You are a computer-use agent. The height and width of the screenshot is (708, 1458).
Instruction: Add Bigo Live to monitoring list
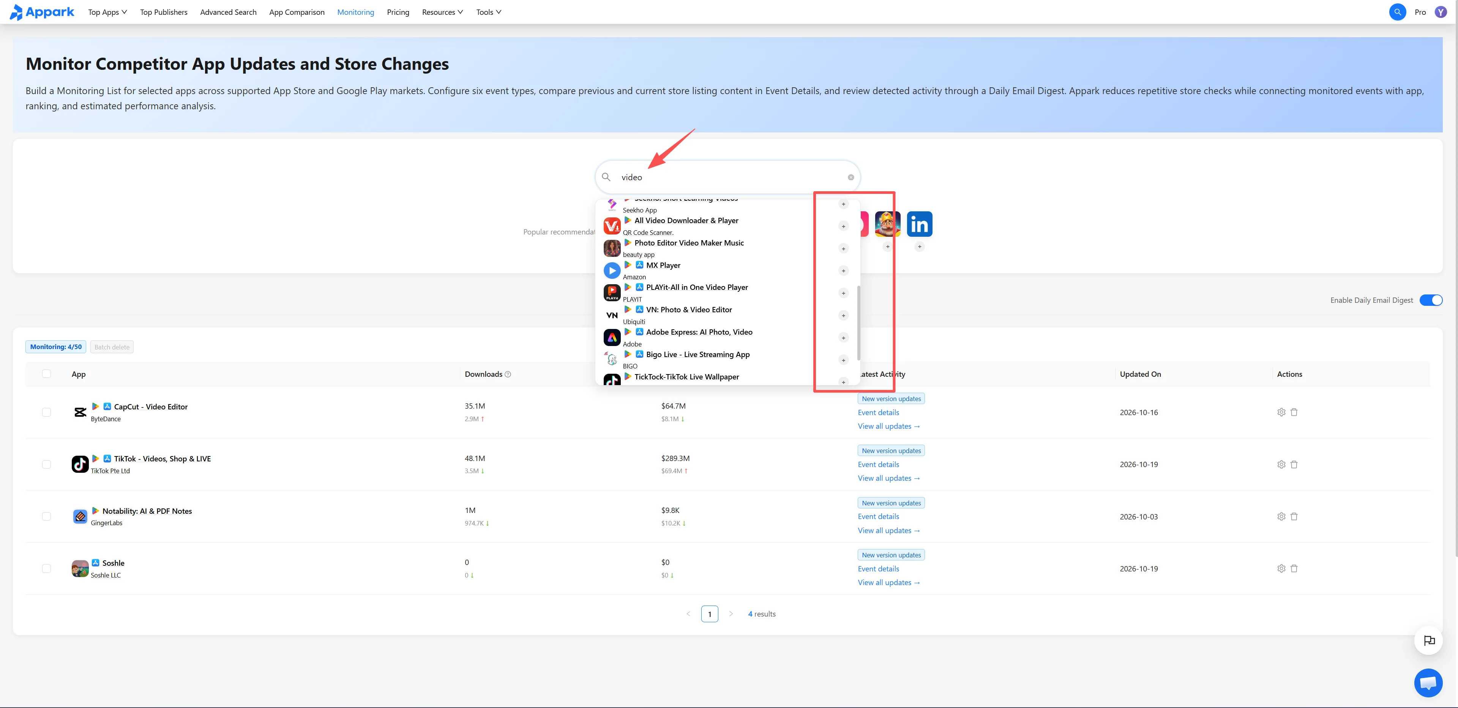[x=843, y=360]
